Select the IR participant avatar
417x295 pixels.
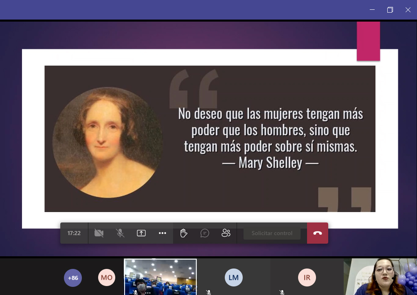307,278
